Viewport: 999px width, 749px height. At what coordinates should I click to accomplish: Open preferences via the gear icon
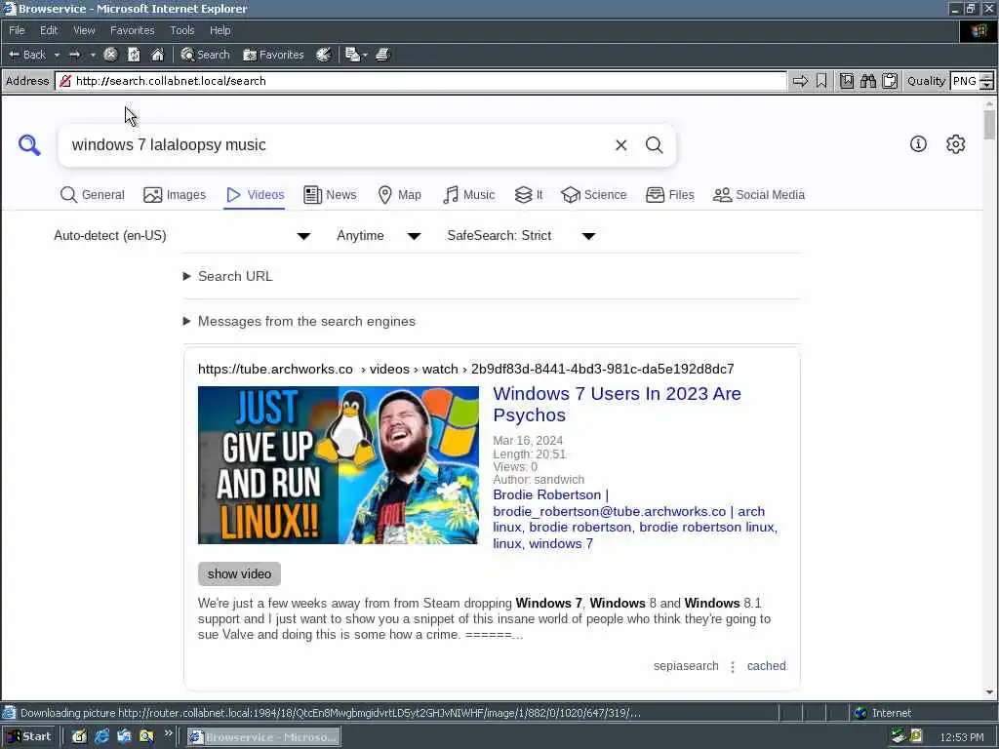[x=956, y=144]
